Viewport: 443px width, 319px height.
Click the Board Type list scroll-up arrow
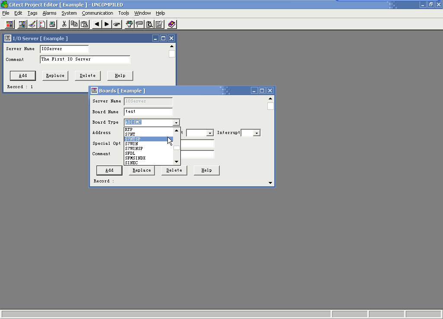pos(177,131)
